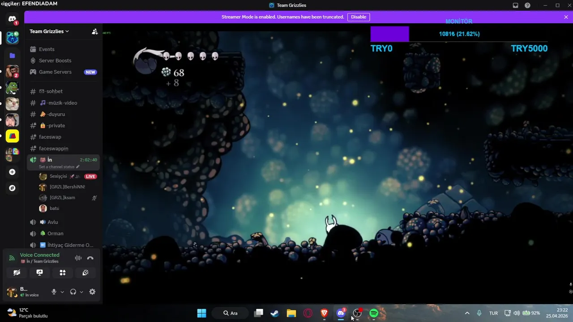Select the Team Grizzlies server icon
This screenshot has height=322, width=573.
click(12, 38)
